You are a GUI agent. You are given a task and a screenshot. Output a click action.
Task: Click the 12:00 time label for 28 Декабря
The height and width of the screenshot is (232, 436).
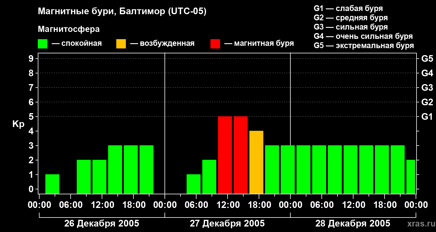tap(353, 205)
